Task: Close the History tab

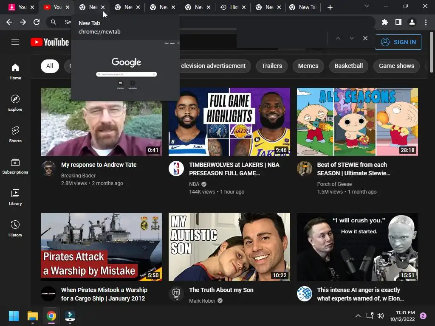Action: [244, 7]
